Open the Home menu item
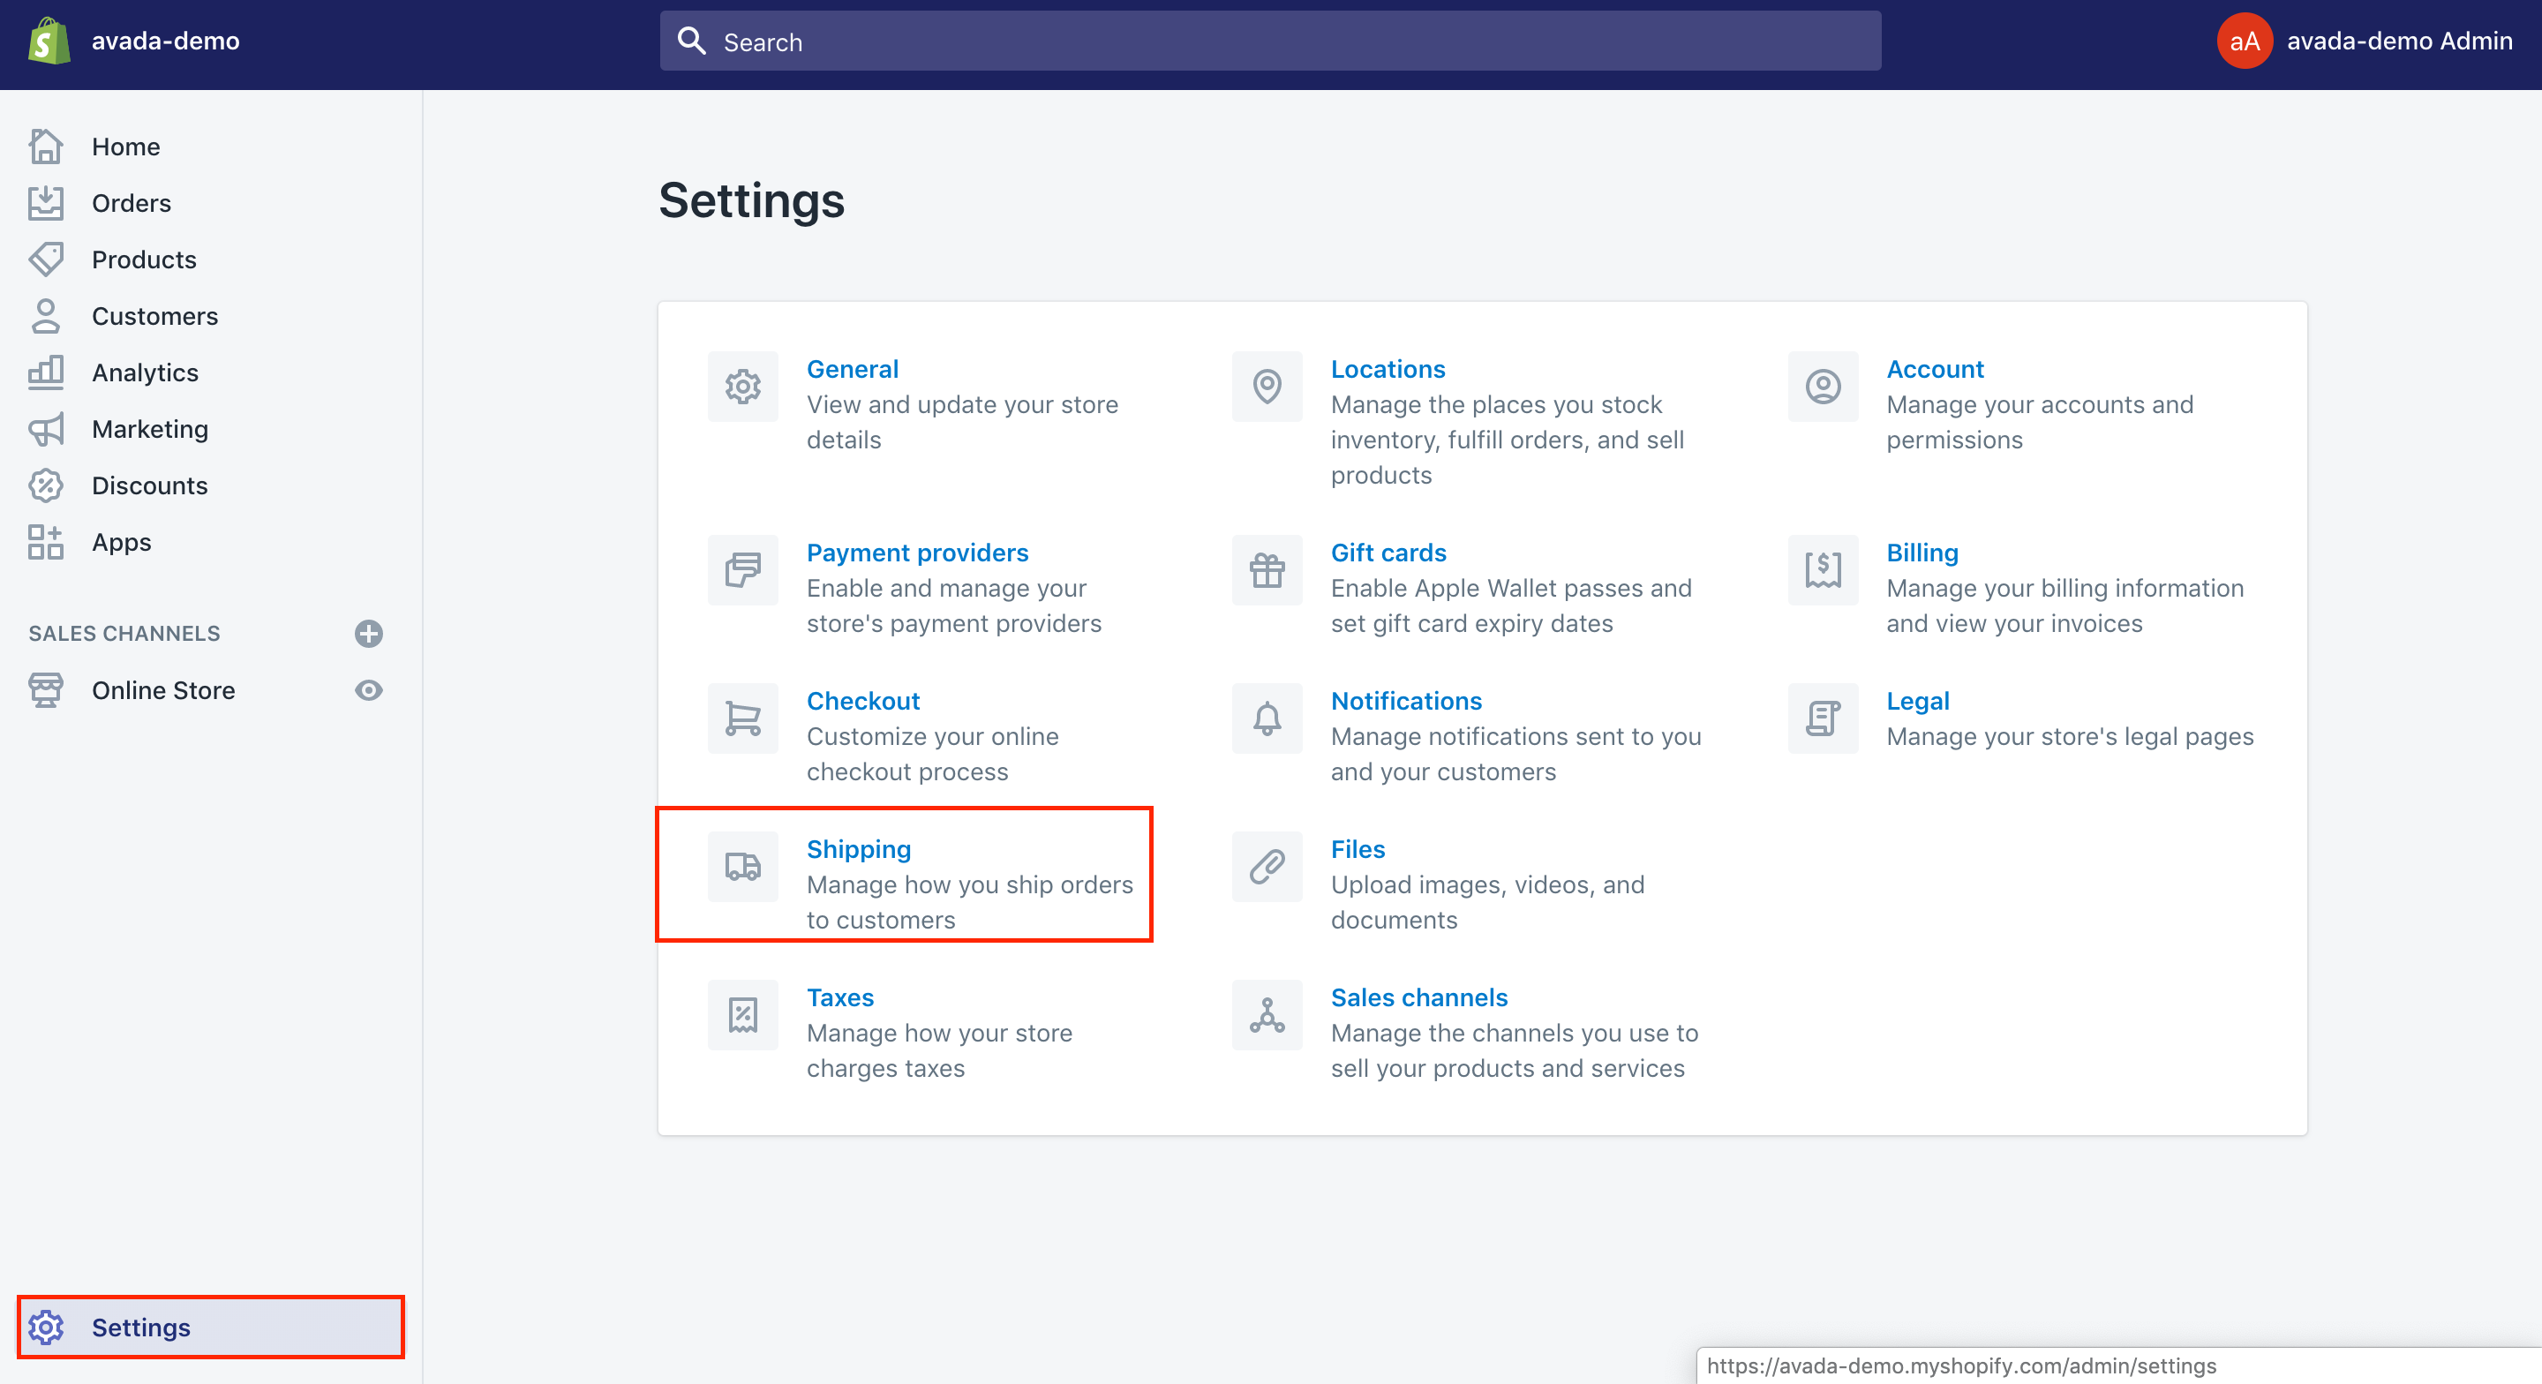Image resolution: width=2542 pixels, height=1384 pixels. (x=126, y=145)
